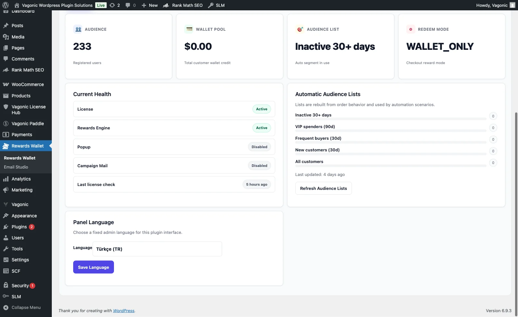Click the 'Last updated: 4 days ago' text
Image resolution: width=518 pixels, height=317 pixels.
click(320, 175)
